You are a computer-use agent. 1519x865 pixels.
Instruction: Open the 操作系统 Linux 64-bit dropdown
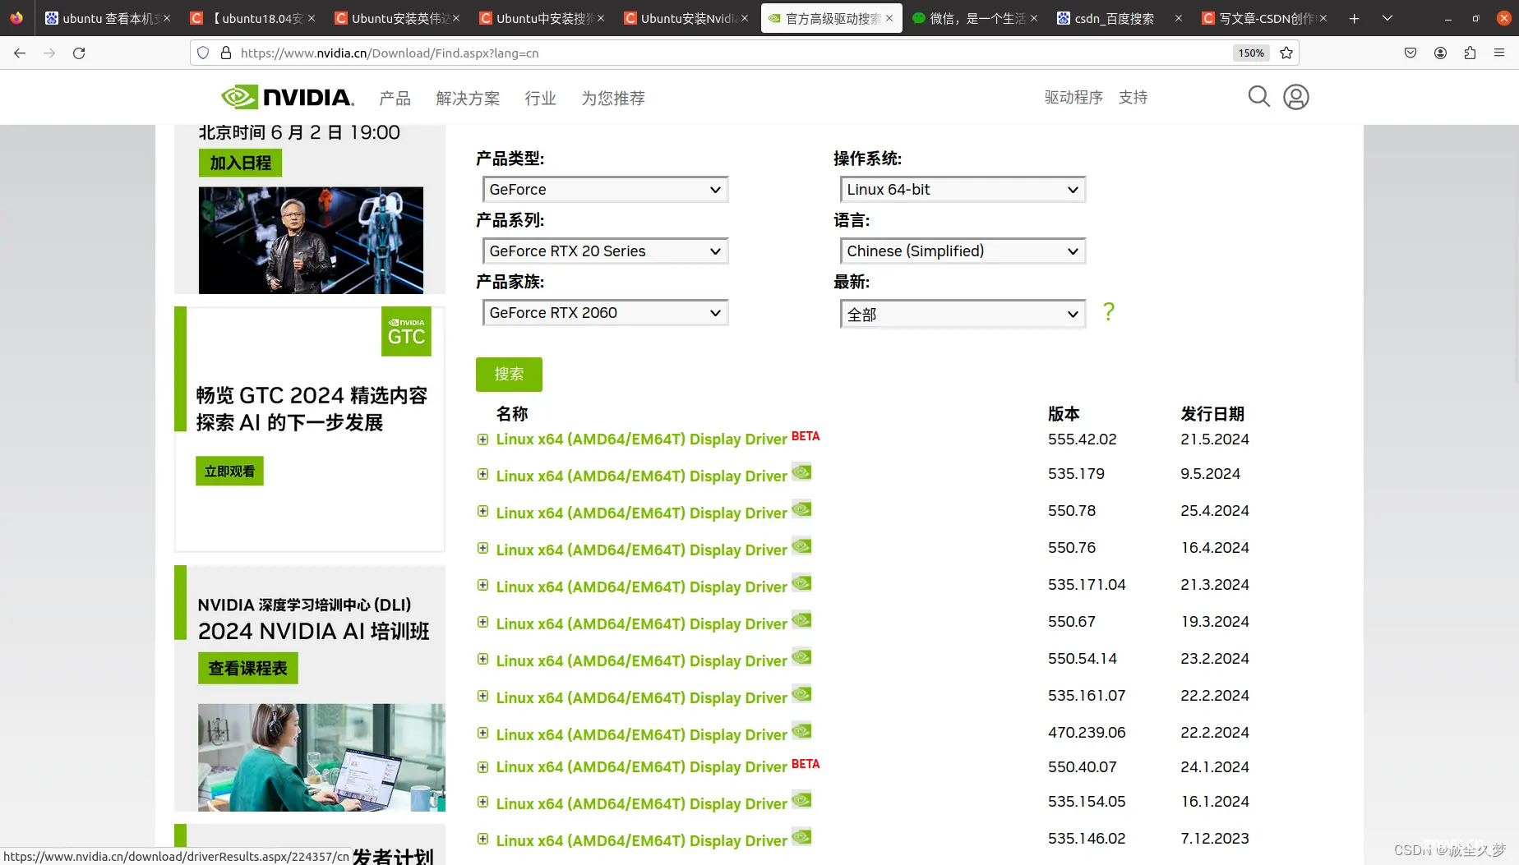coord(963,190)
